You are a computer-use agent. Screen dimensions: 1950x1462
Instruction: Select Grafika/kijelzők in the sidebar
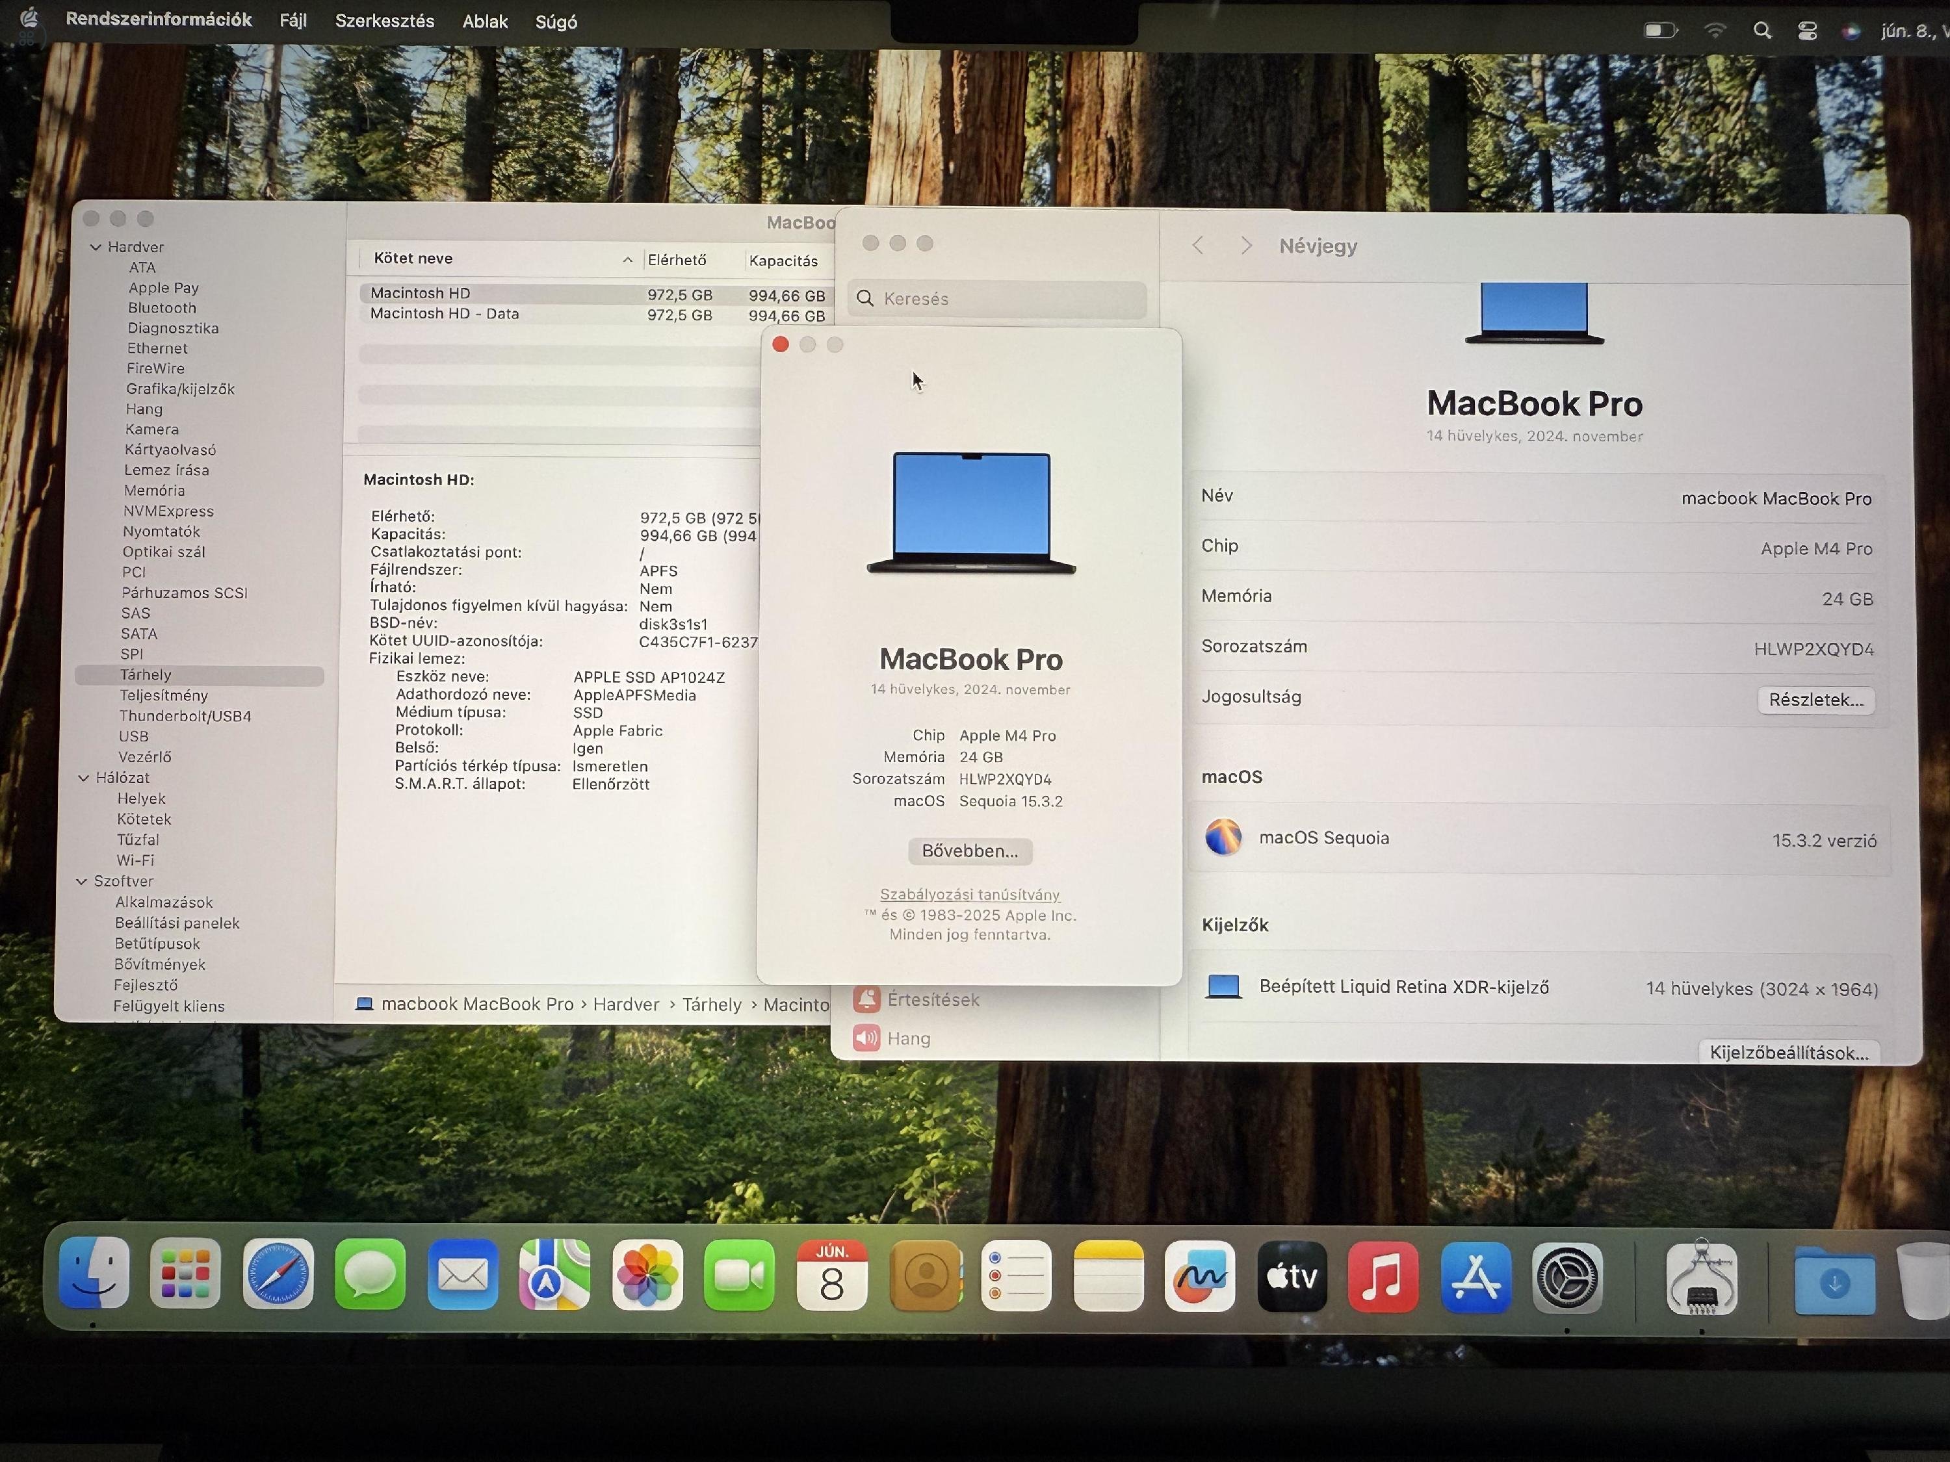[180, 389]
